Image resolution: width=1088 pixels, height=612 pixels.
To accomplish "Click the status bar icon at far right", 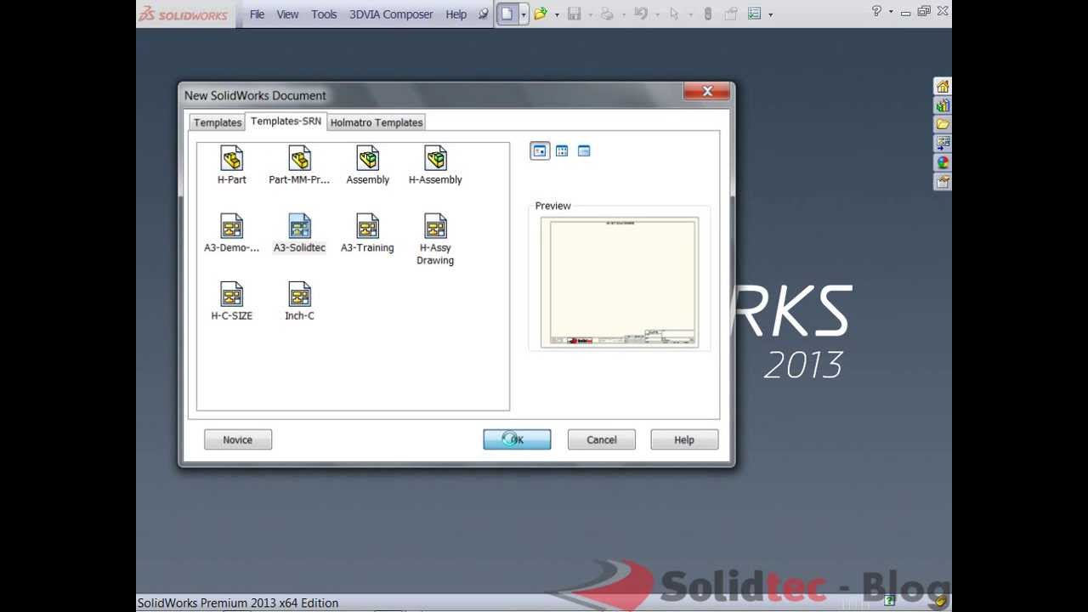I will pyautogui.click(x=941, y=602).
